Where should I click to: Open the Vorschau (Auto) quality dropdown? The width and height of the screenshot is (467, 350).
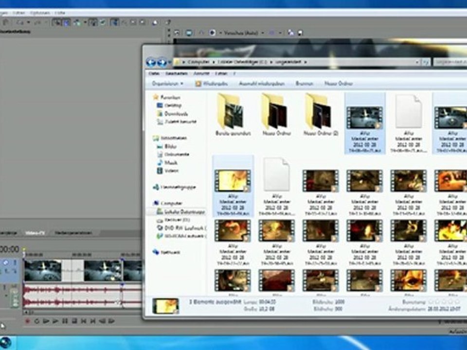point(244,33)
